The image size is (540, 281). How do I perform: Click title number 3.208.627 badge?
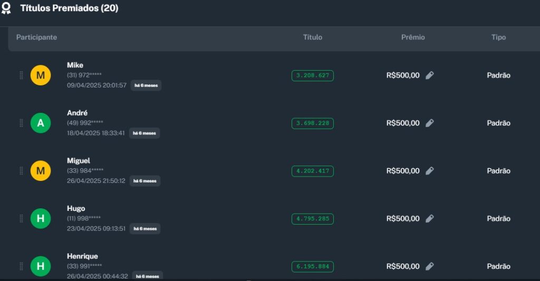[x=313, y=75]
